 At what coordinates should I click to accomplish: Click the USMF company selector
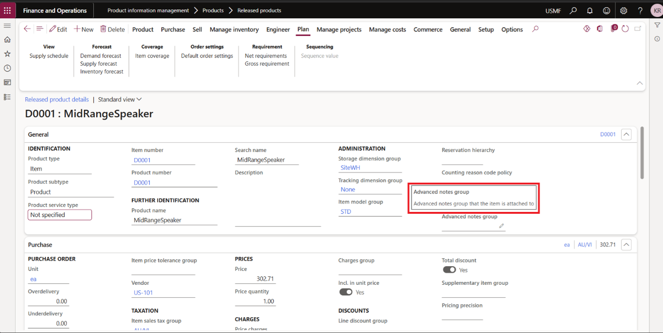553,11
